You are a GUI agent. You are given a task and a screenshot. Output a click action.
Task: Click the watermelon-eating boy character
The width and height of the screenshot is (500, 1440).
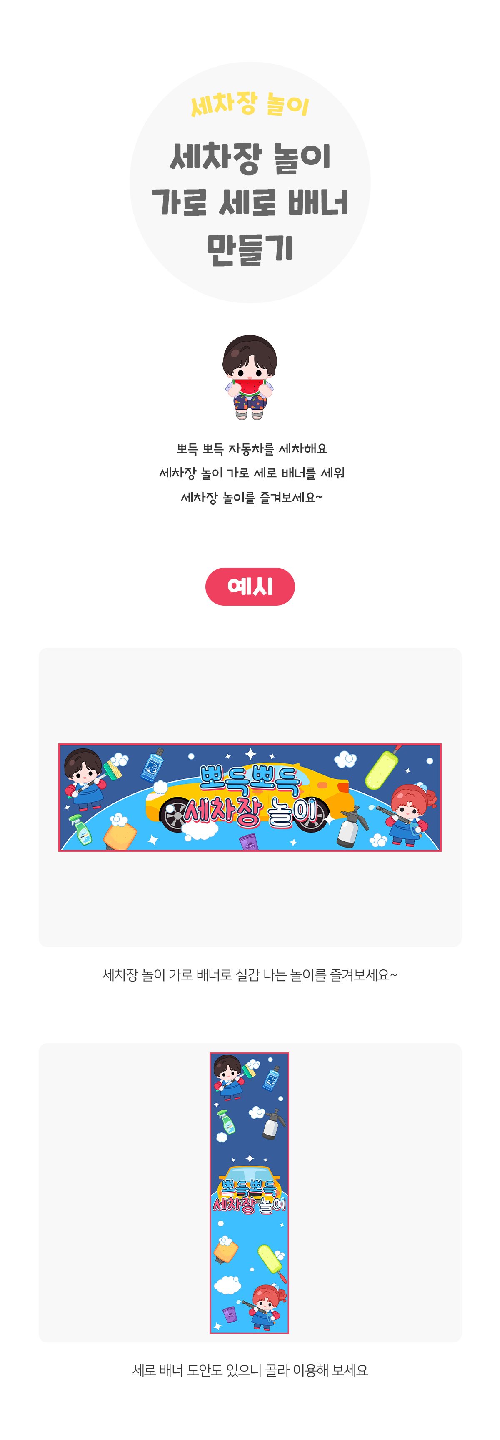tap(250, 377)
